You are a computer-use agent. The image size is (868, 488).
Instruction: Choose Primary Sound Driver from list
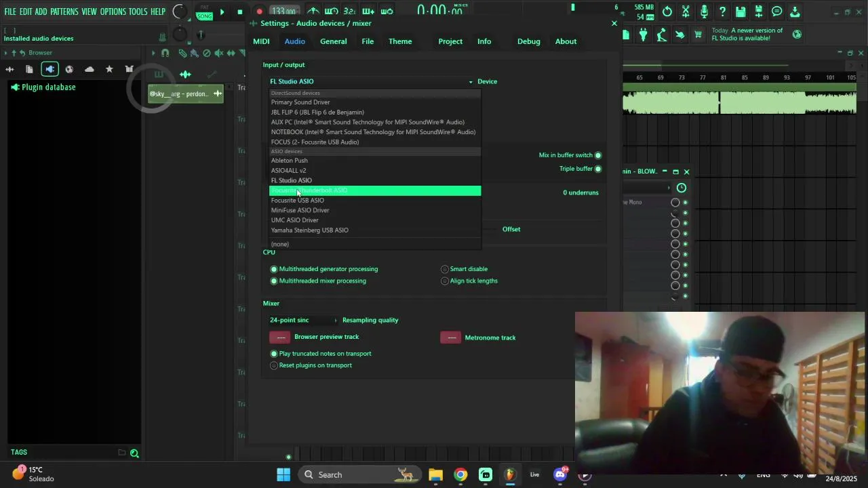coord(375,102)
